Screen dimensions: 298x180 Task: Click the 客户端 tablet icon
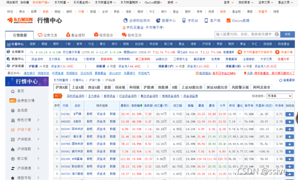(206, 21)
